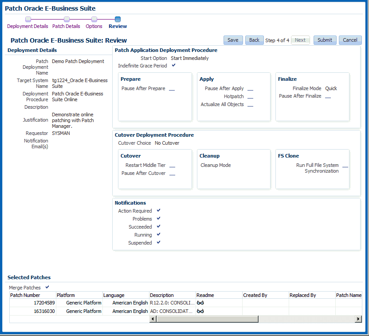Image resolution: width=369 pixels, height=336 pixels.
Task: Click the Running notification checkmark
Action: coord(159,234)
